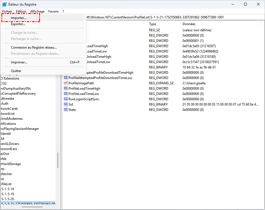Select Quitter to exit the editor
Image resolution: width=265 pixels, height=210 pixels.
pos(16,71)
